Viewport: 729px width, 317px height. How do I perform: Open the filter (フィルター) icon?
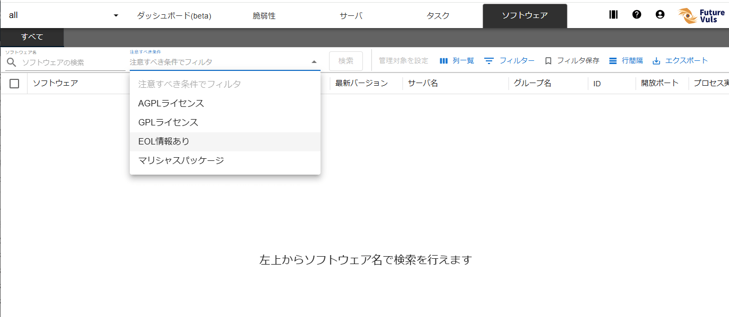click(489, 61)
